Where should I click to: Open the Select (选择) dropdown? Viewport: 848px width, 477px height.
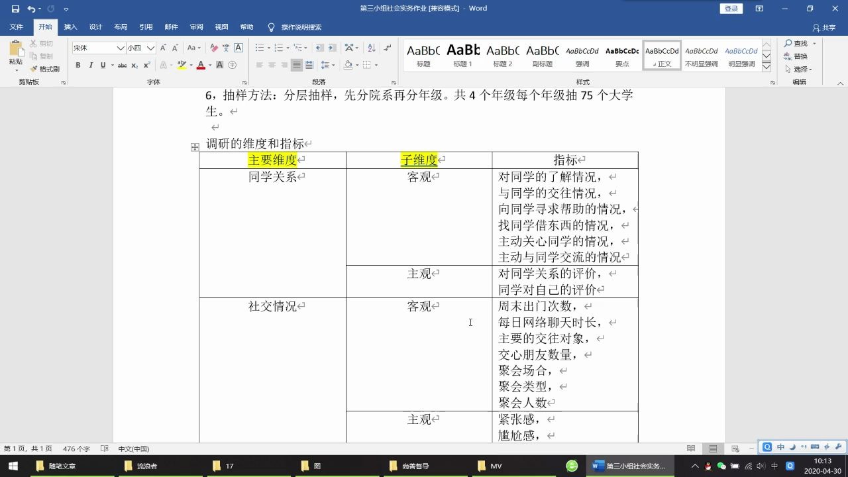(x=798, y=69)
